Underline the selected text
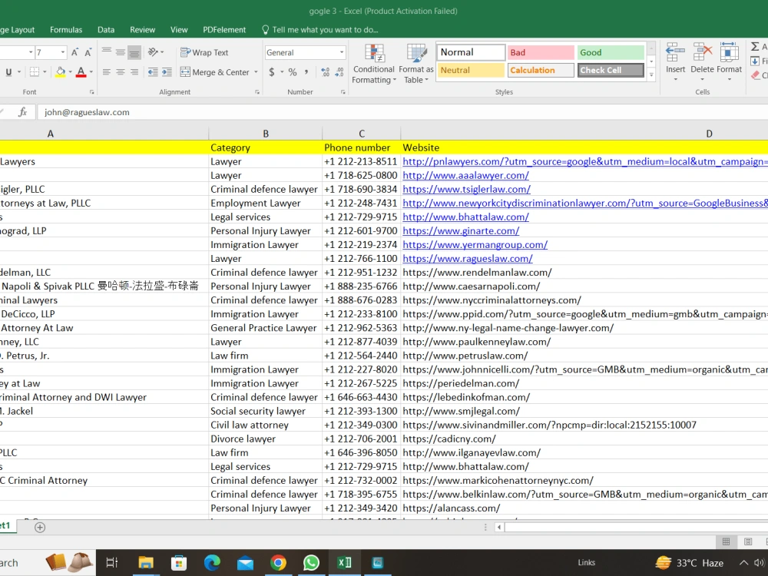 click(8, 72)
